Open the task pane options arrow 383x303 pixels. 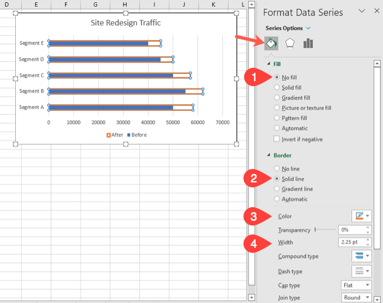(x=362, y=11)
